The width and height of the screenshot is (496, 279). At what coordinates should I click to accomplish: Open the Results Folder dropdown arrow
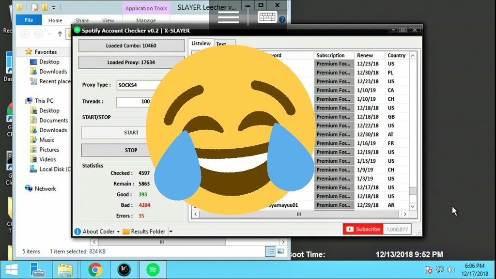(171, 232)
